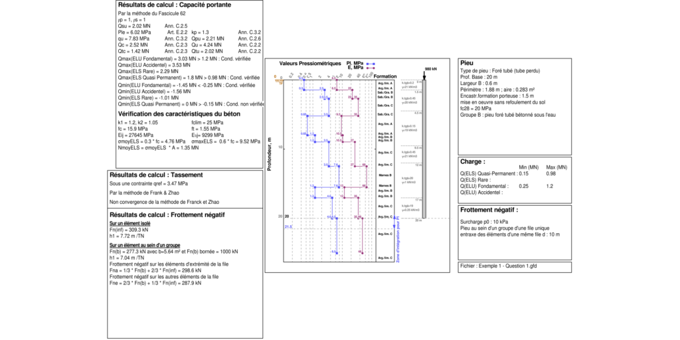Click the Formation column header
Image resolution: width=680 pixels, height=340 pixels.
click(x=385, y=76)
